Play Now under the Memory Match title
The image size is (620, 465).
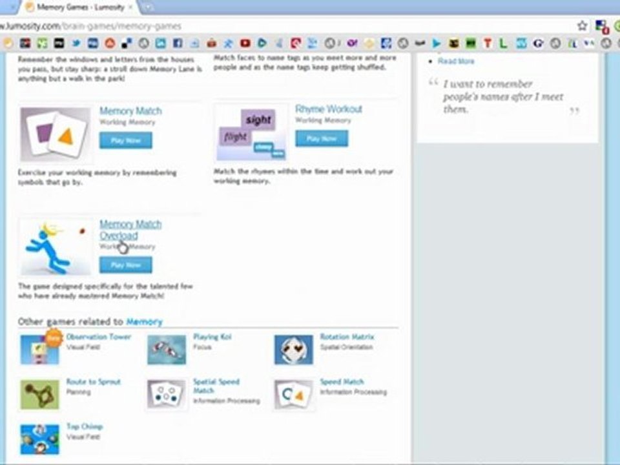126,140
